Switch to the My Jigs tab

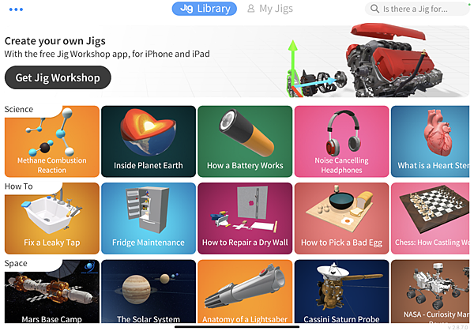click(270, 9)
